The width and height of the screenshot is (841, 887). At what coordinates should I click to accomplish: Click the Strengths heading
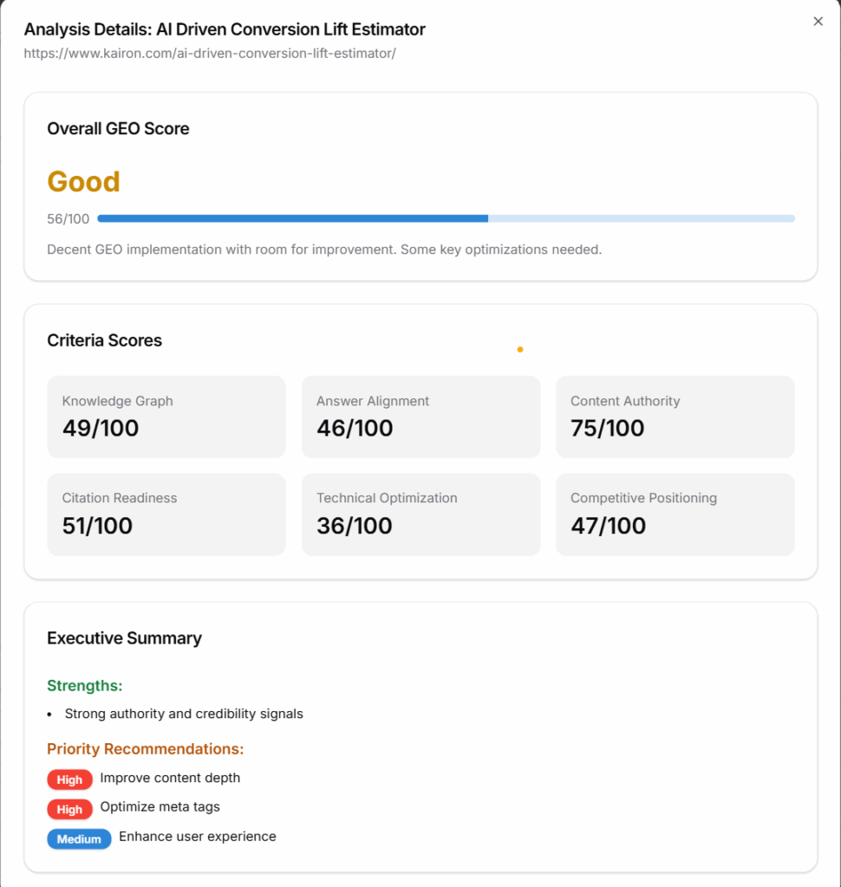(84, 685)
